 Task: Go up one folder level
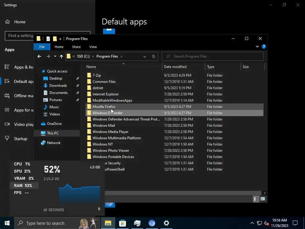pyautogui.click(x=61, y=56)
